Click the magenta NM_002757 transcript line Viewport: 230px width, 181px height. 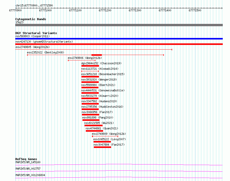point(119,171)
